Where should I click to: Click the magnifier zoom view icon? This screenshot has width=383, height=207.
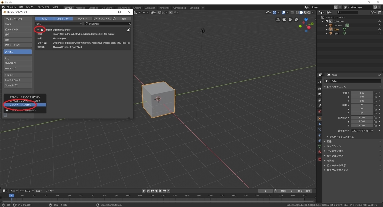tap(297, 20)
